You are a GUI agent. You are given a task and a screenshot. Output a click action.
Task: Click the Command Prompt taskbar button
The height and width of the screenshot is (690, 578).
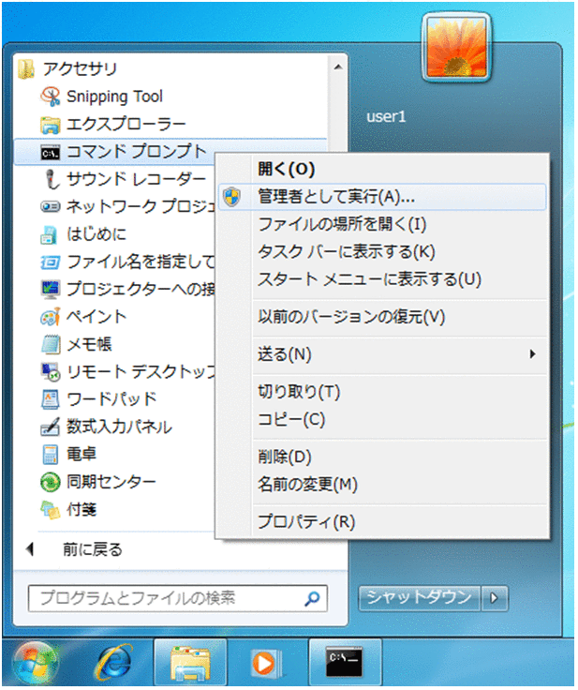[345, 662]
